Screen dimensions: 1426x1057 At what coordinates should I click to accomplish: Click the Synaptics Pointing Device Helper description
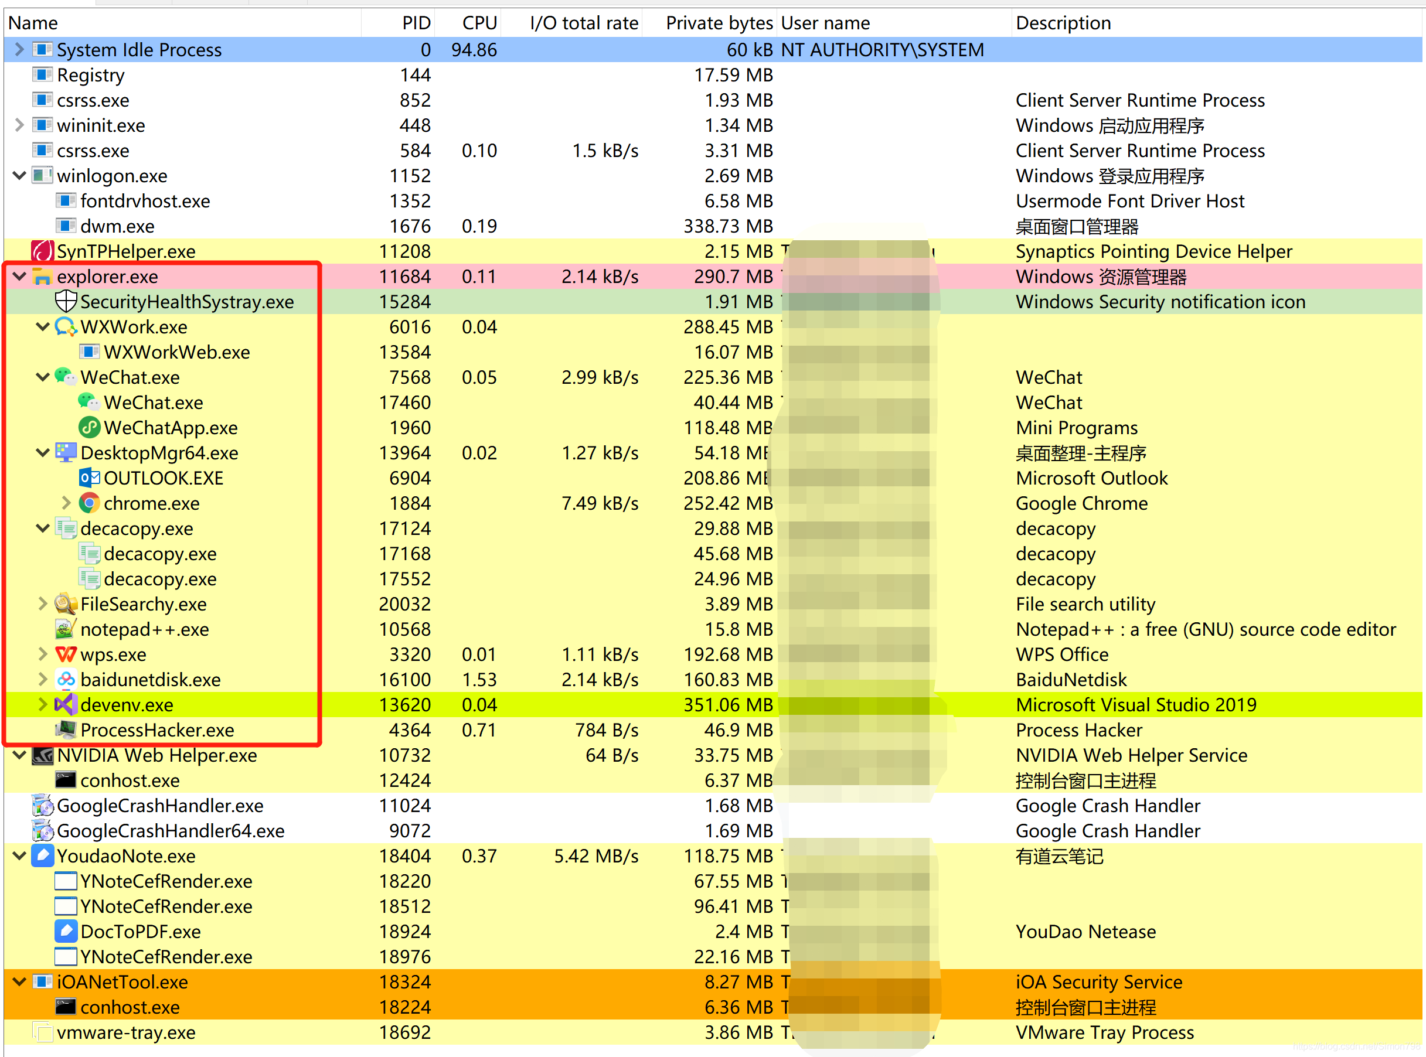coord(1153,251)
